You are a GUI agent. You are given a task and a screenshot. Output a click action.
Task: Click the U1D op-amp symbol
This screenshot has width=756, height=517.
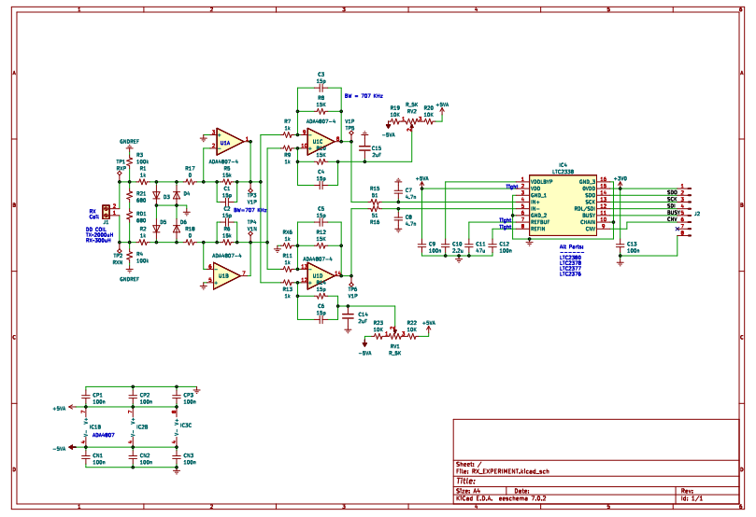point(321,276)
